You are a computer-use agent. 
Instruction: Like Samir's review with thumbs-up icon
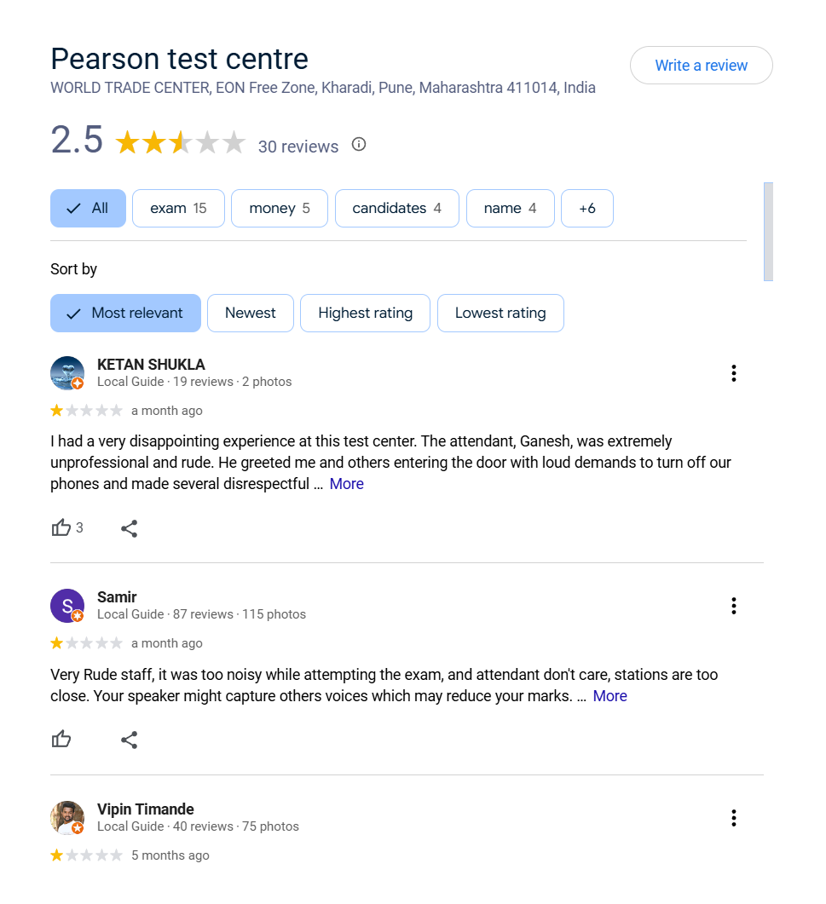click(x=61, y=740)
